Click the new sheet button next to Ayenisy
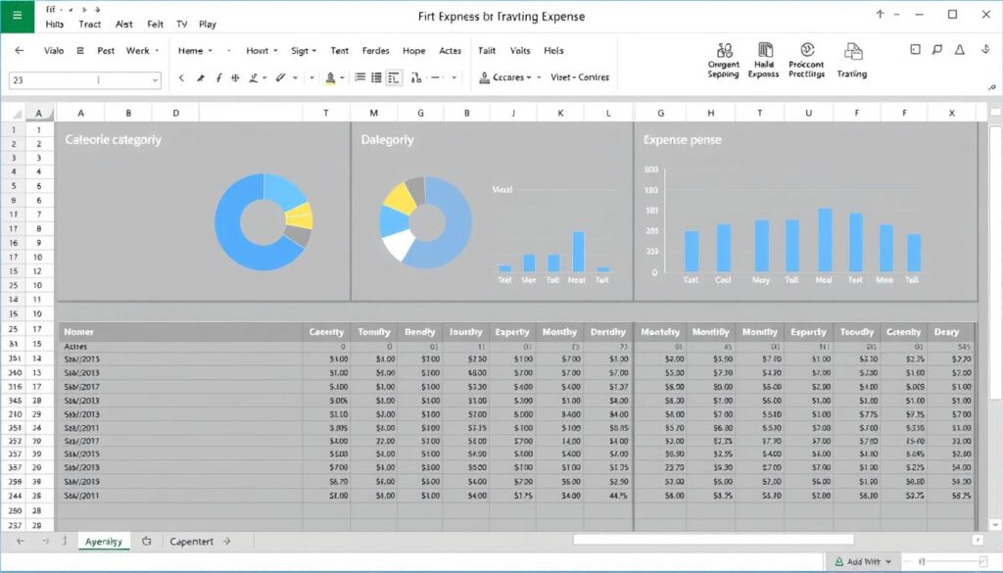Image resolution: width=1003 pixels, height=573 pixels. tap(145, 539)
